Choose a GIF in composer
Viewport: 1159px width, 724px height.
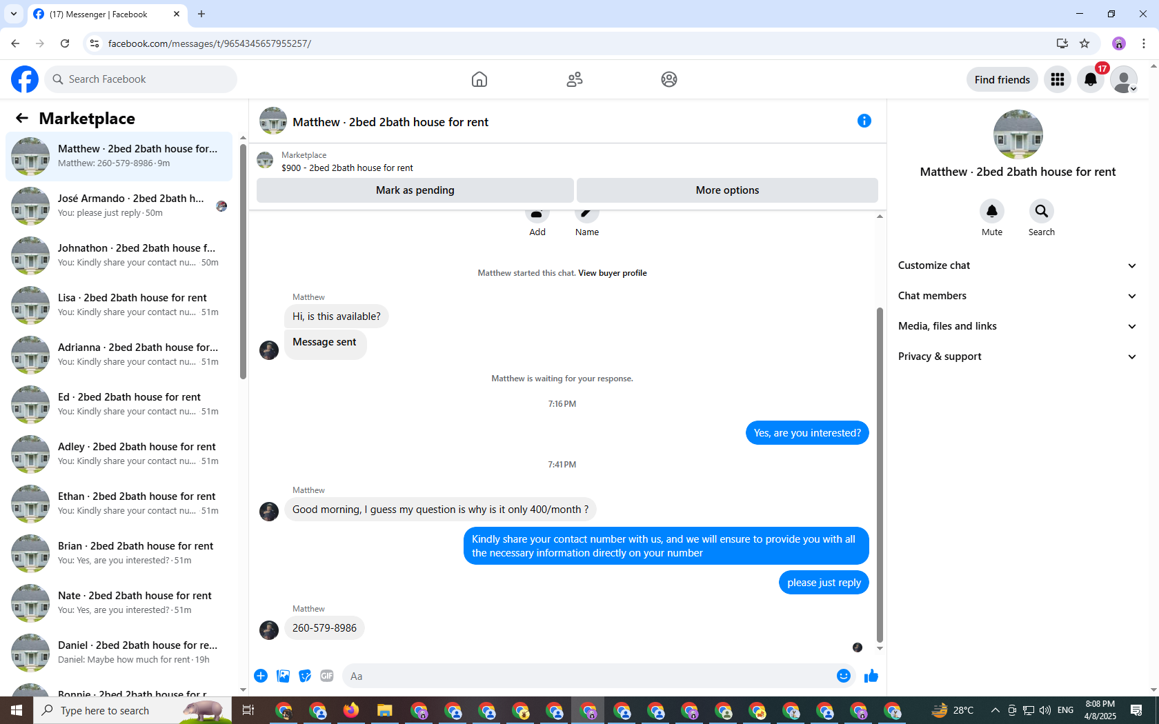(327, 676)
